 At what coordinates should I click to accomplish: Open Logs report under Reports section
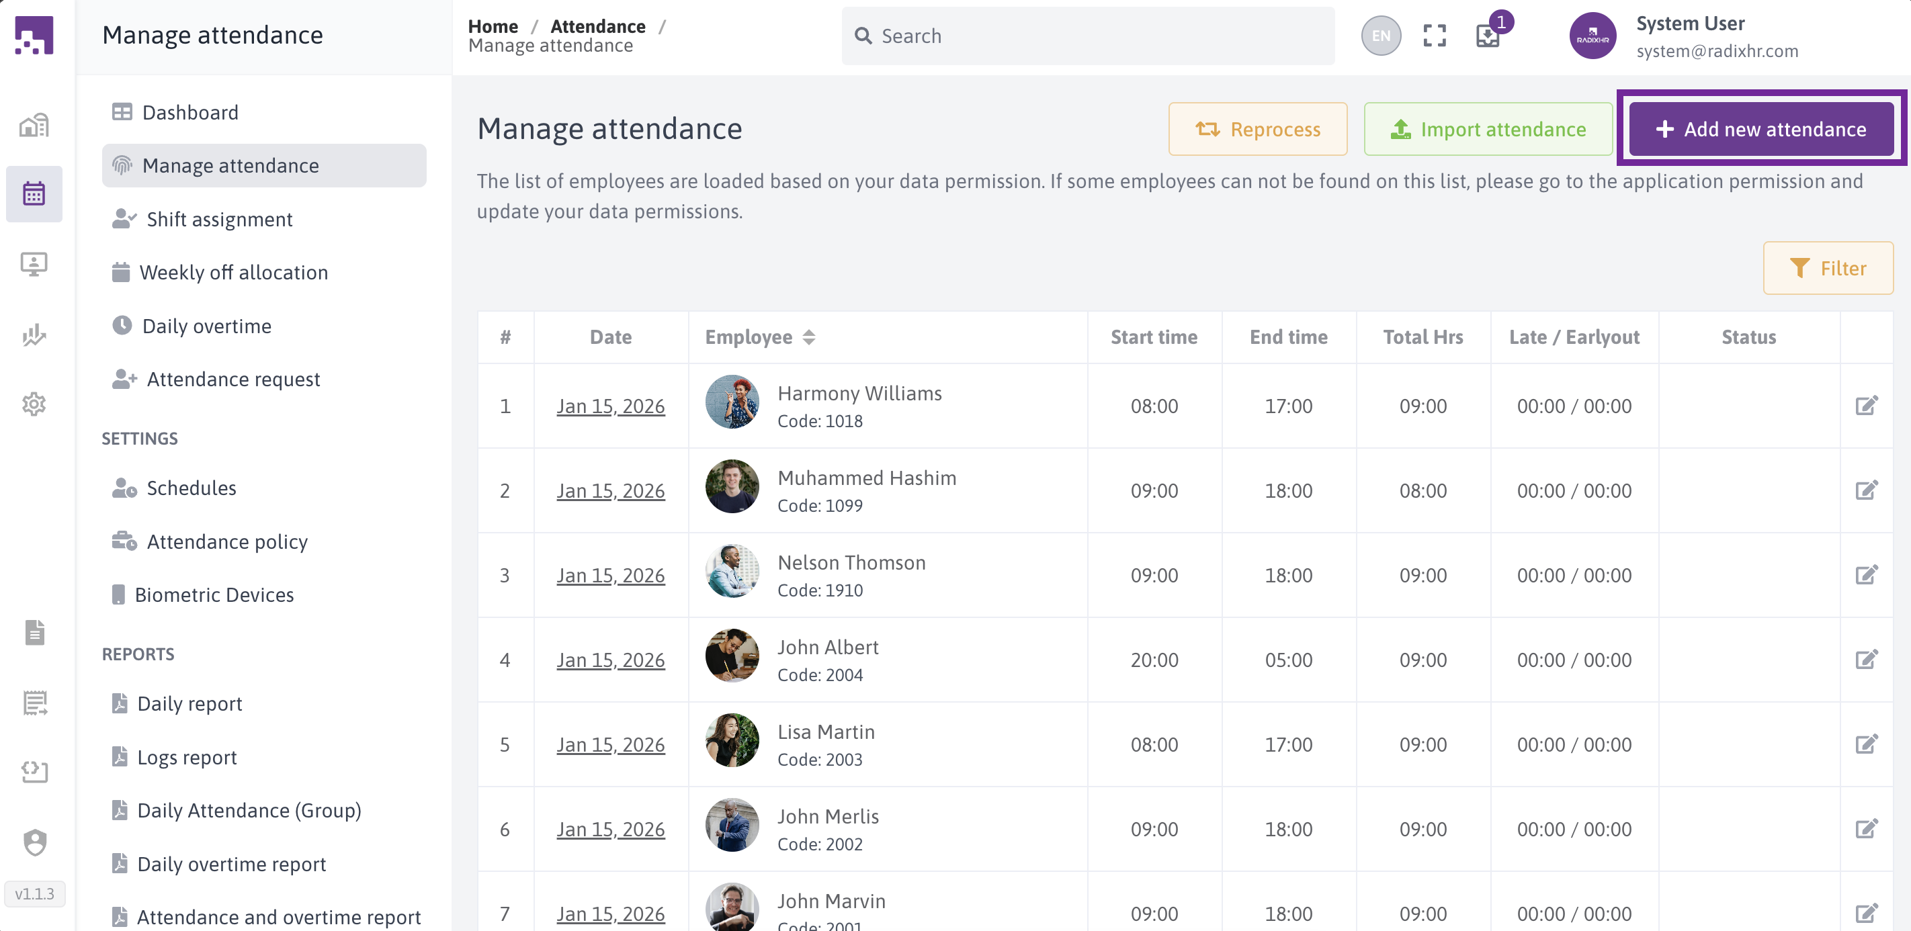click(187, 756)
